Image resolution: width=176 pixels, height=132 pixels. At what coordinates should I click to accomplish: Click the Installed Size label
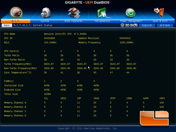(x=14, y=85)
